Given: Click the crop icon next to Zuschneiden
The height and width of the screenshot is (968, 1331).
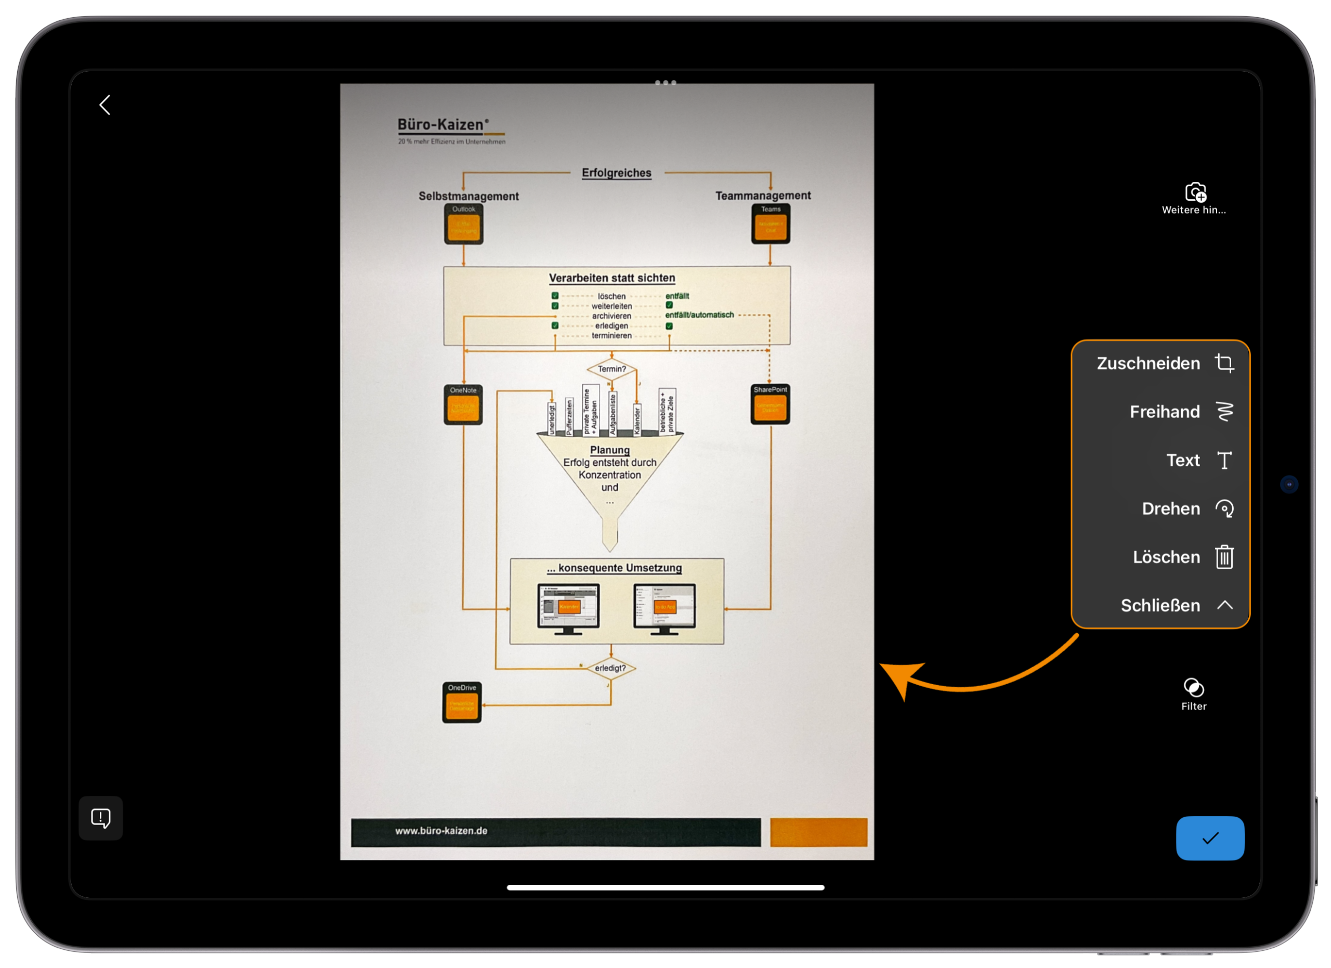Looking at the screenshot, I should 1224,363.
